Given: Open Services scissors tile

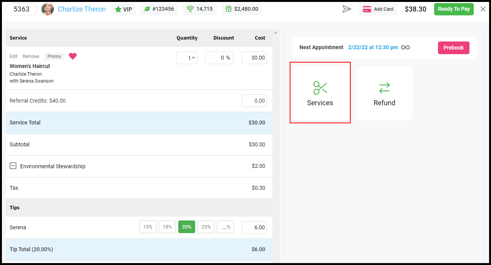Looking at the screenshot, I should click(x=320, y=93).
